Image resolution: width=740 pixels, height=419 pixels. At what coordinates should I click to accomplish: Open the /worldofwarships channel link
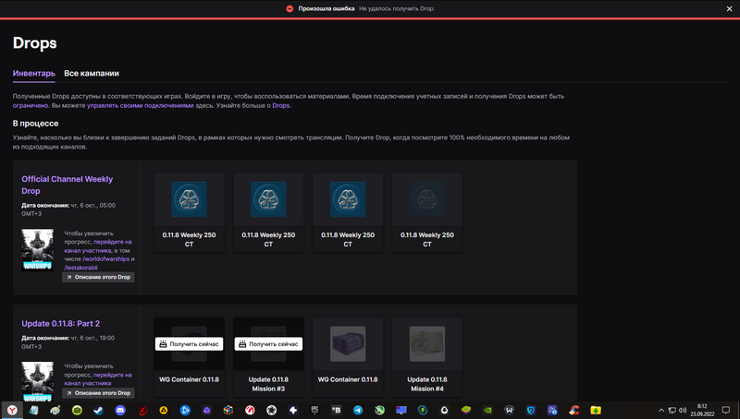click(x=105, y=259)
